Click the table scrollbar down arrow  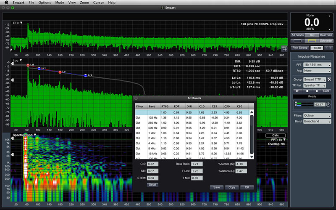(x=252, y=157)
